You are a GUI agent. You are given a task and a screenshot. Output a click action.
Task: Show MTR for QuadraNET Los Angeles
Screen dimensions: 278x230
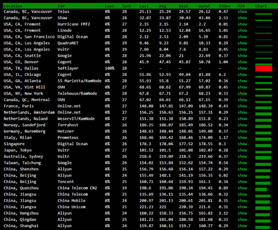[242, 43]
